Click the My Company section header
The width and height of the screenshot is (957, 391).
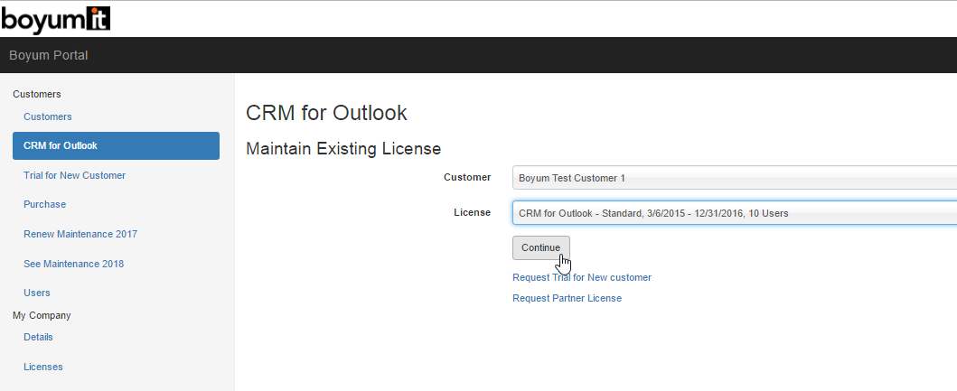(42, 315)
